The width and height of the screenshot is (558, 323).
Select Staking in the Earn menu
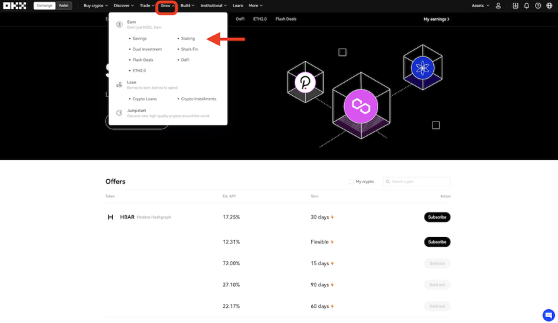click(188, 39)
